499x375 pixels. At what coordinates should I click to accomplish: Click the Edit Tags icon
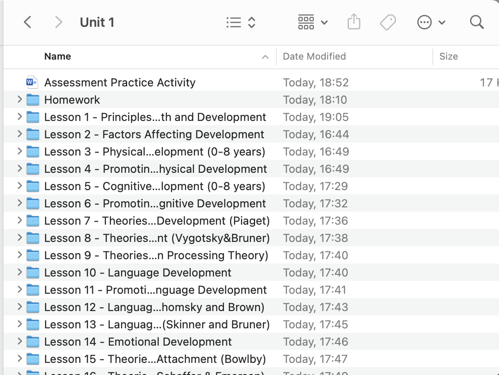coord(387,22)
